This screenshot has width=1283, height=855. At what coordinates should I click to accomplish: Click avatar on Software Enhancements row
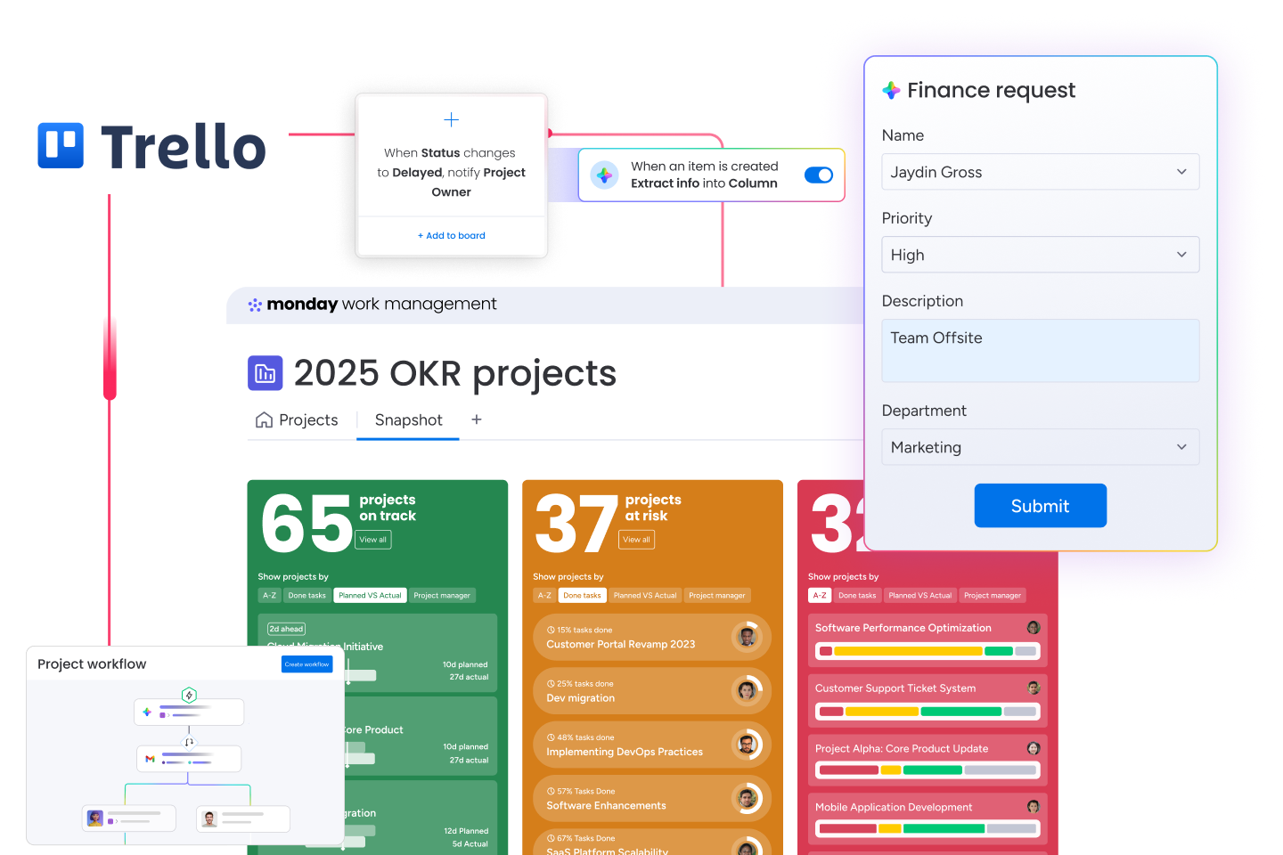748,799
